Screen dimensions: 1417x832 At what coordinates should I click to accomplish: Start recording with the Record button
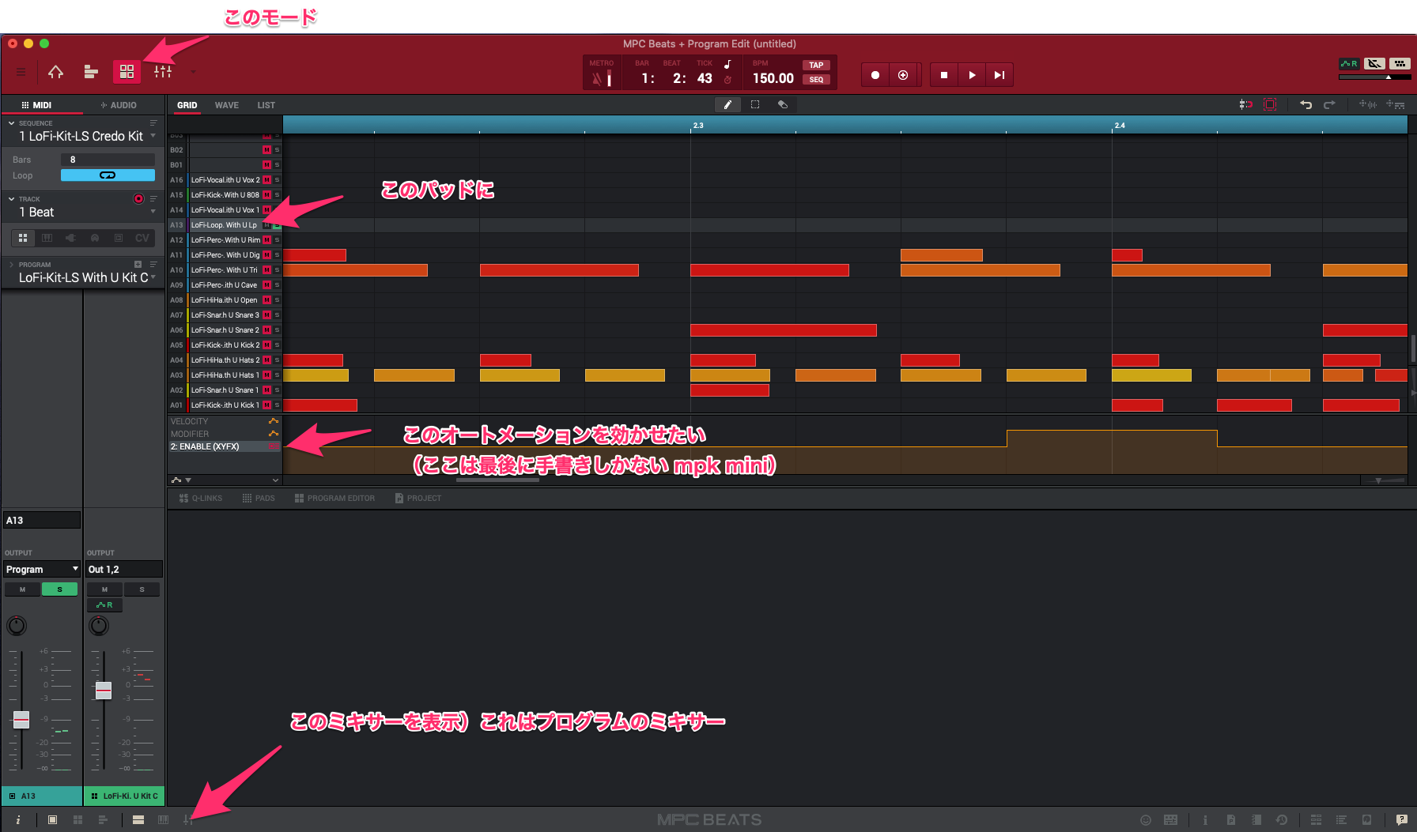[875, 75]
